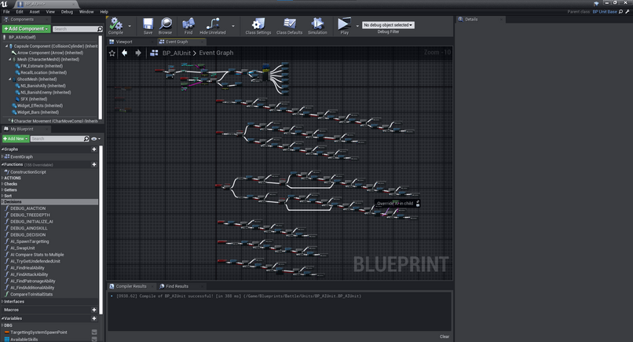Open the Edit menu

(20, 12)
